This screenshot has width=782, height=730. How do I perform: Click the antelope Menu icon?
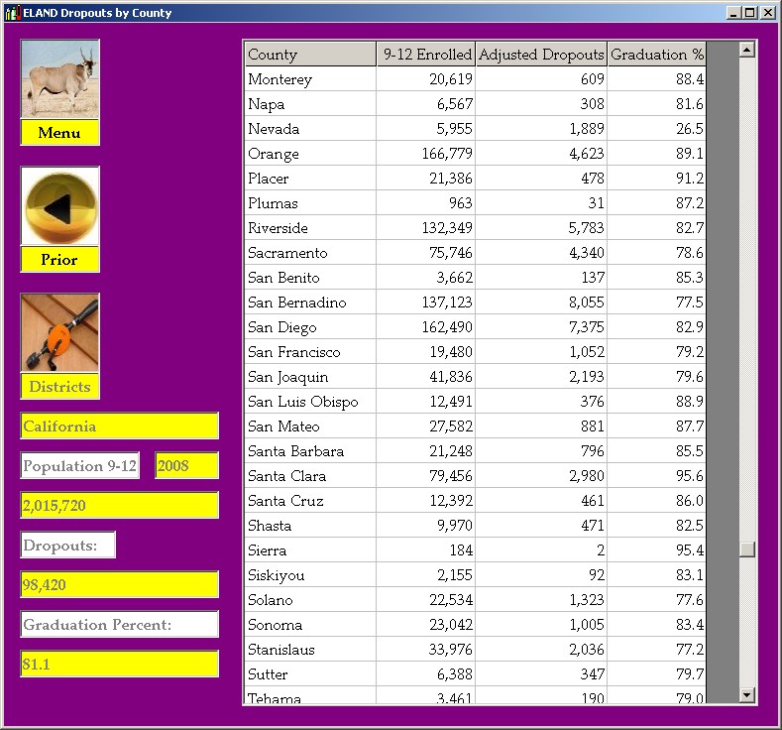[x=59, y=79]
